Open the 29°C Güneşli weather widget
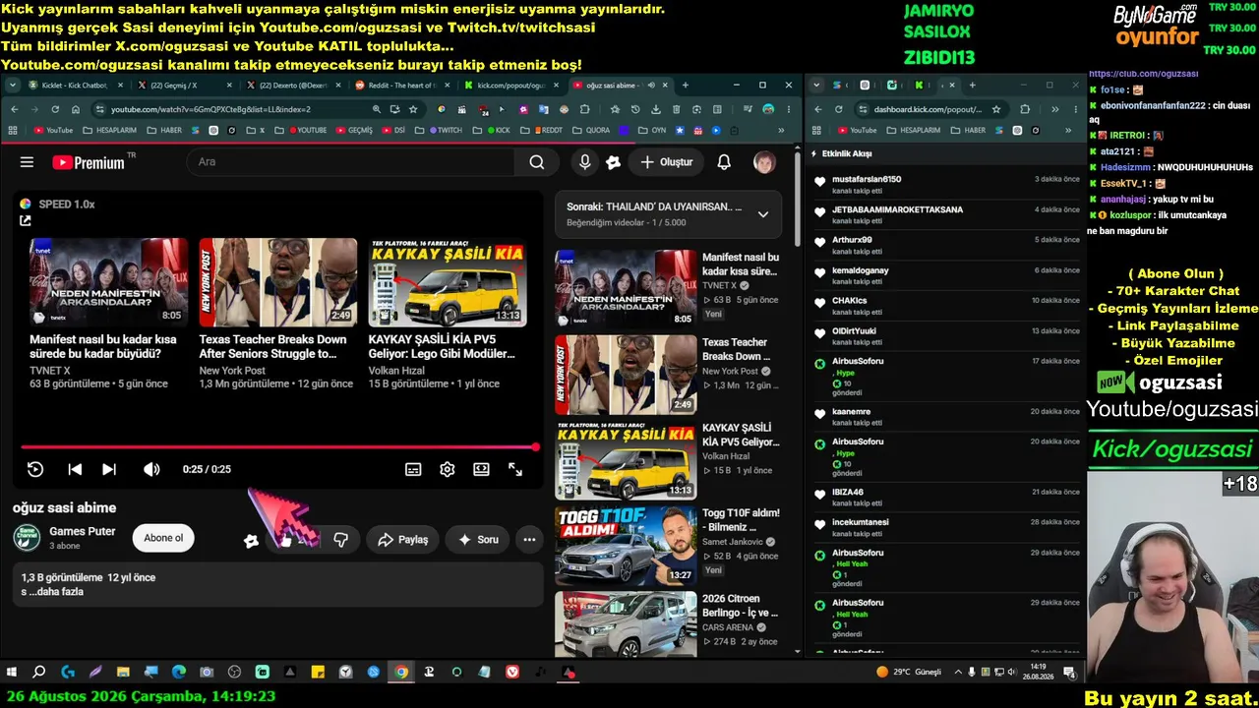This screenshot has height=708, width=1259. [909, 673]
